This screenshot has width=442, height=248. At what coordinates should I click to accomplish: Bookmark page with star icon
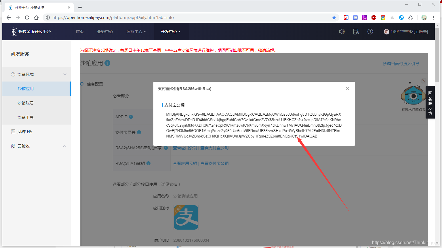(334, 18)
